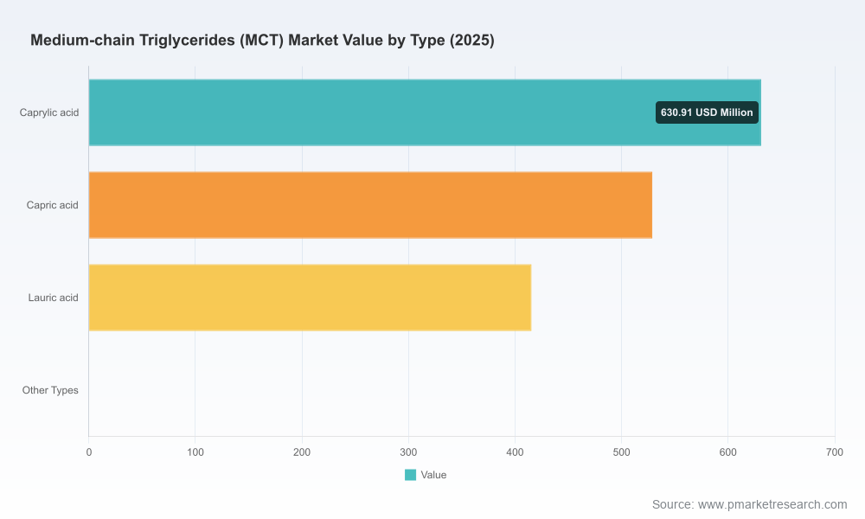This screenshot has height=519, width=865.
Task: Click the 630.91 USD Million tooltip
Action: pos(707,112)
